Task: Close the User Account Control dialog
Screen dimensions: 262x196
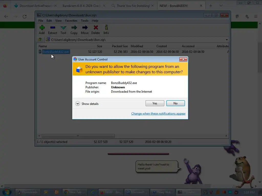Action: tap(183, 59)
